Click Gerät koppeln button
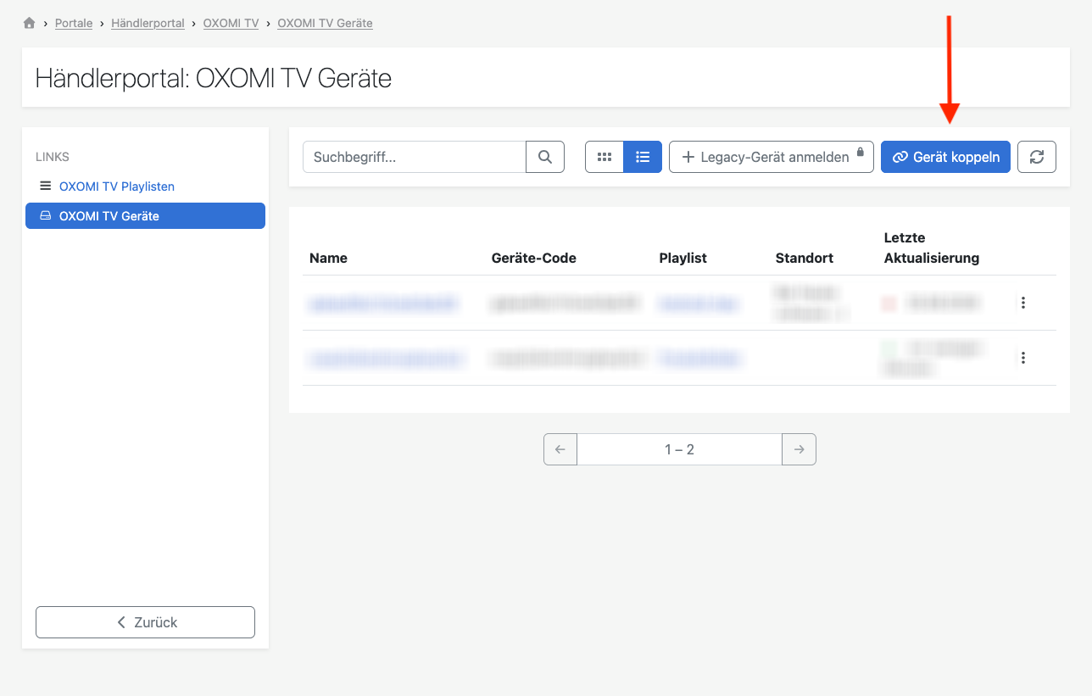Viewport: 1092px width, 696px height. coord(945,157)
